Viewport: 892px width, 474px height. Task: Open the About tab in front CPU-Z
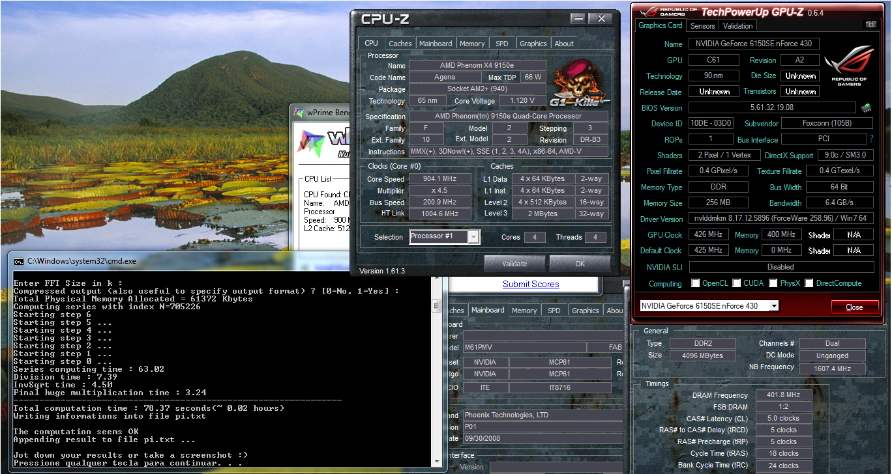[x=564, y=44]
